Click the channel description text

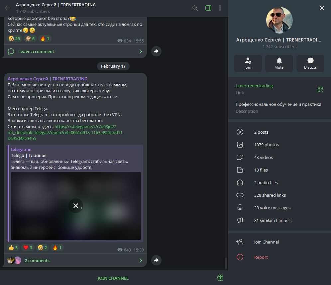coord(278,105)
